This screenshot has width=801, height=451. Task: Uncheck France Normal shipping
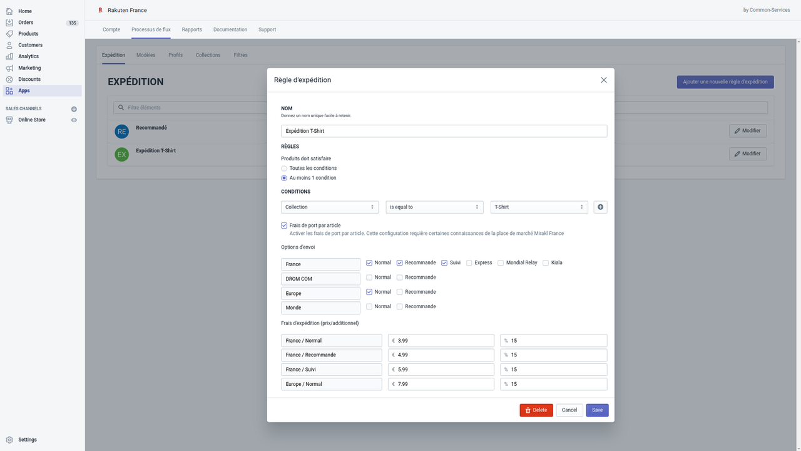point(369,262)
